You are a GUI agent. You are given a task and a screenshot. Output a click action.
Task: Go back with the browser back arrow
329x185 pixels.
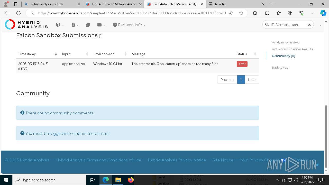7,13
